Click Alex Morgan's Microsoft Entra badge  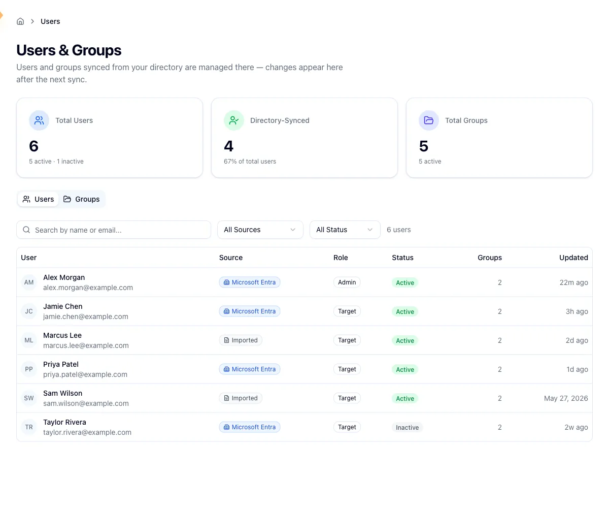point(250,282)
